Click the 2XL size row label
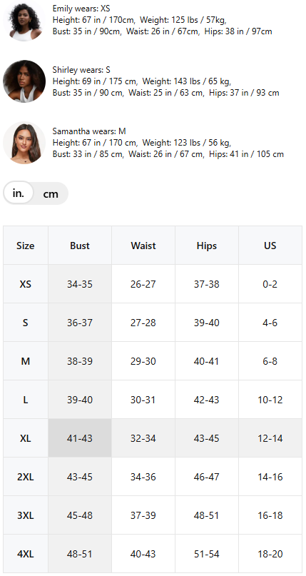Screen dimensions: 306x576 pos(25,477)
